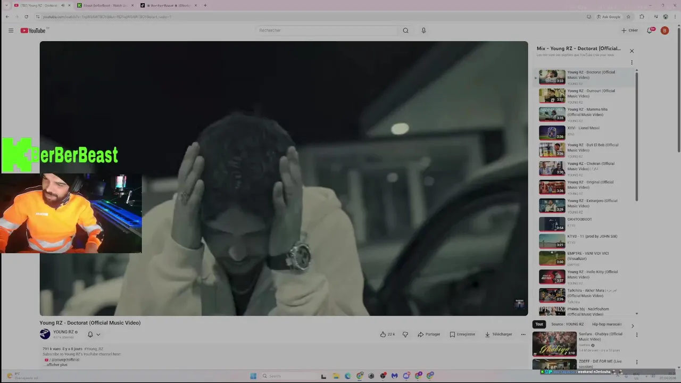
Task: Save video with Enregistrer button
Action: [462, 334]
